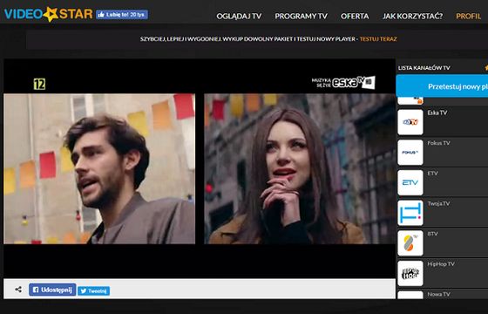Screen dimensions: 488x314
Task: Click the HipHop TV channel name
Action: [441, 263]
